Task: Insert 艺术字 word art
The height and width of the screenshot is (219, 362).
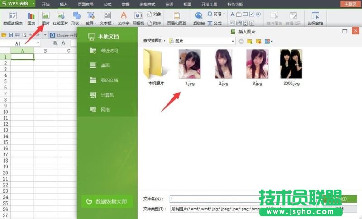Action: tap(124, 18)
